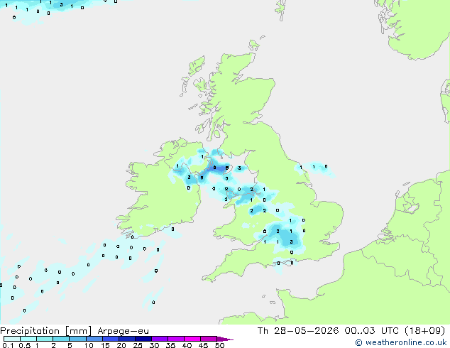Screen dimensions: 450x348
Task: Click the weatheronline.co.uk copyright link
Action: point(401,342)
